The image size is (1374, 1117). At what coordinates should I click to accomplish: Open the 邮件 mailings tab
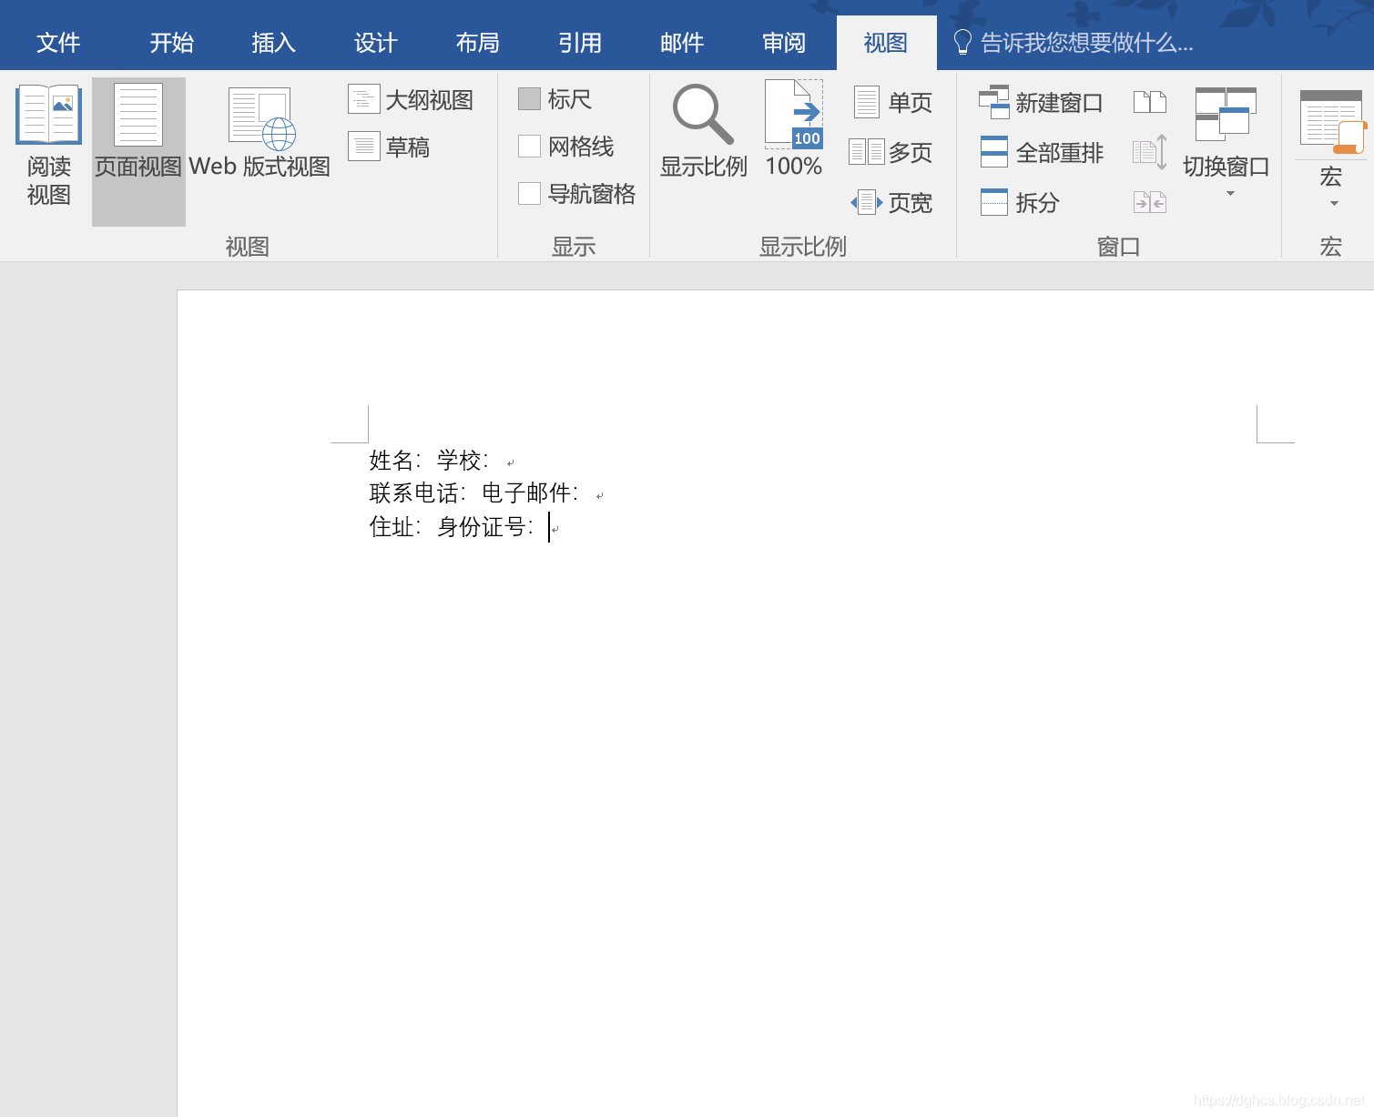681,42
